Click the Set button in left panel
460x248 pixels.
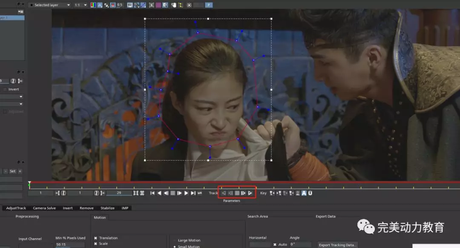click(13, 171)
